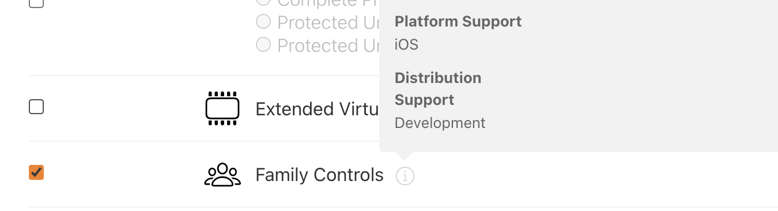Click the Family Controls info icon
Viewport: 778px width, 211px height.
405,175
